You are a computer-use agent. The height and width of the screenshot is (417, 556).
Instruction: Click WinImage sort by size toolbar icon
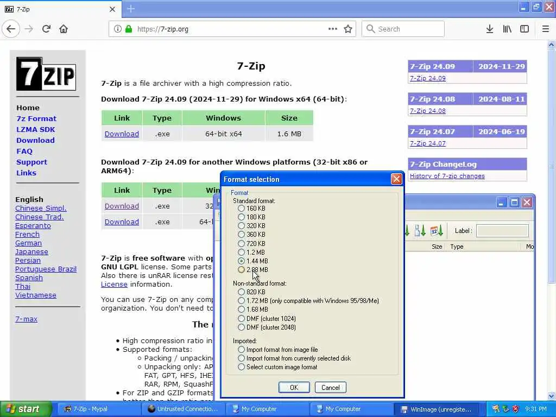tap(420, 231)
